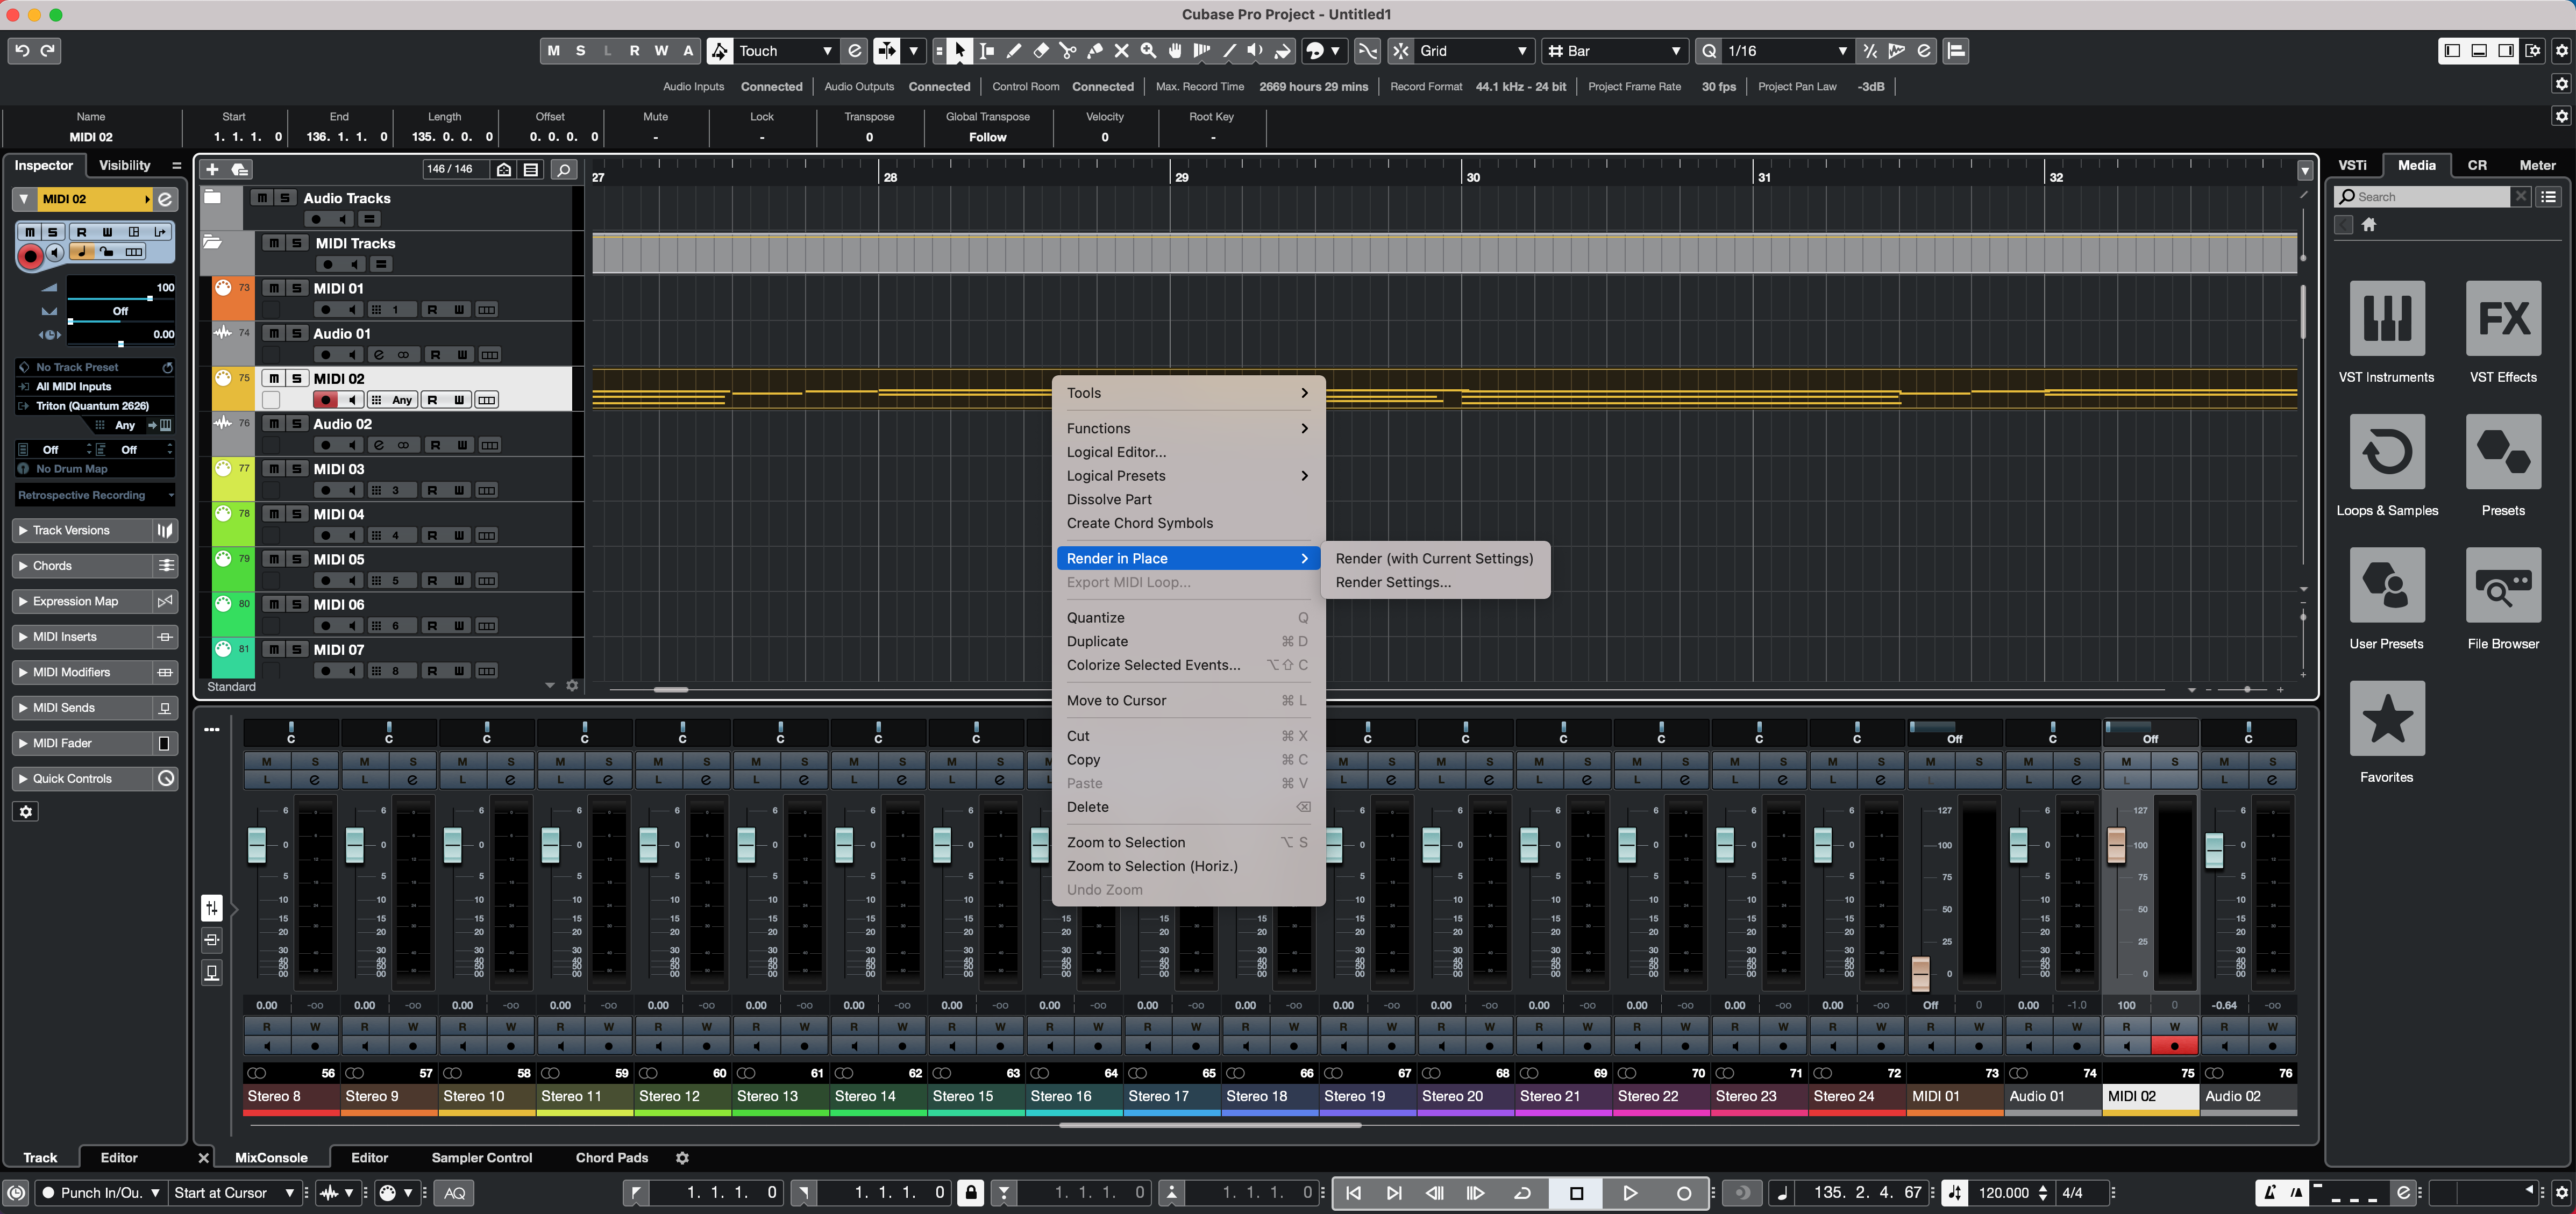Select the Split scissors tool
The image size is (2576, 1214).
point(1068,51)
